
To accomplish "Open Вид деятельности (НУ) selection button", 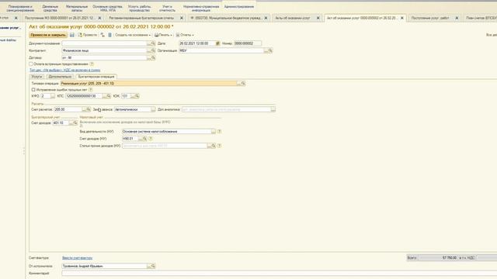I will (x=214, y=131).
